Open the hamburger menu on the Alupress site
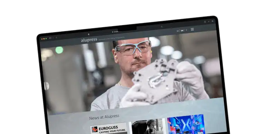This screenshot has width=266, height=134. pyautogui.click(x=192, y=29)
